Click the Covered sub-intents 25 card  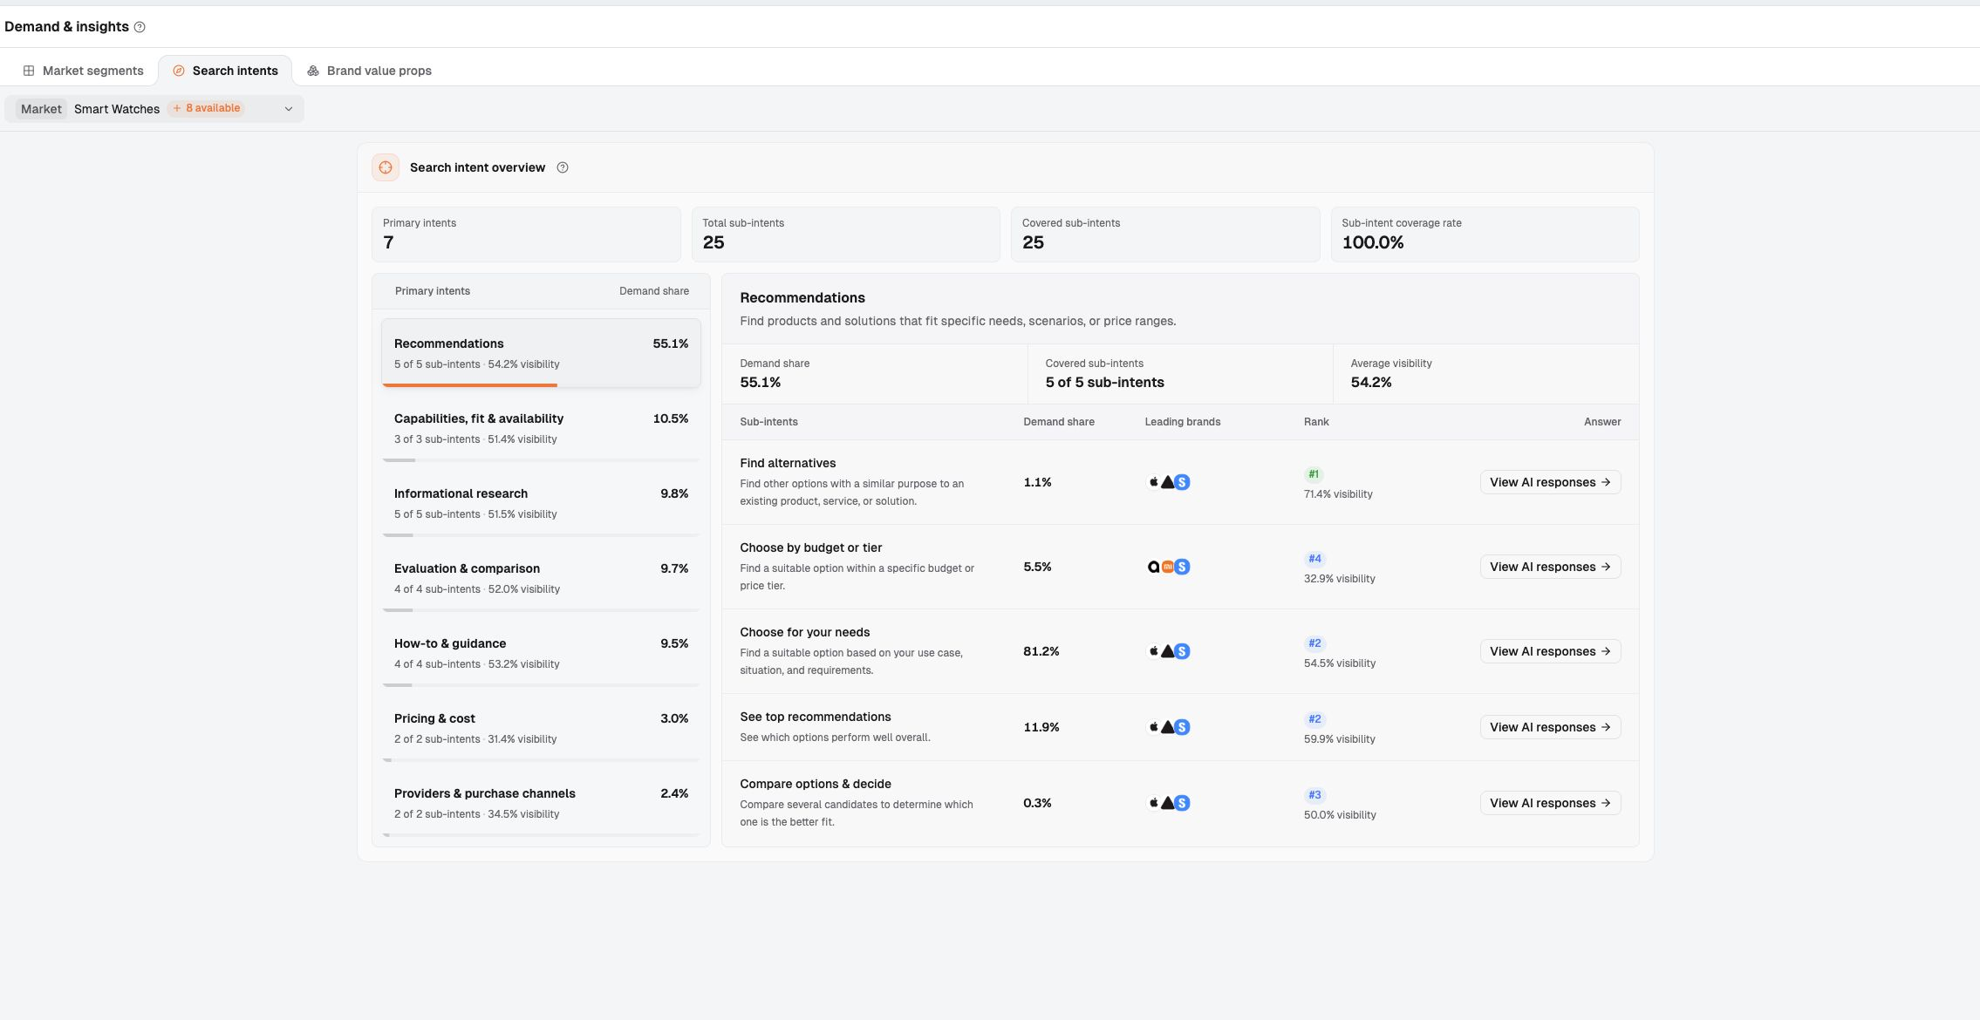coord(1165,234)
